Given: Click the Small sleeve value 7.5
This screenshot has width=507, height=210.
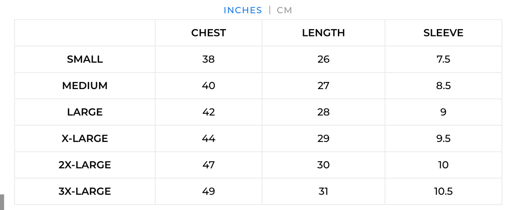Looking at the screenshot, I should click(x=443, y=59).
